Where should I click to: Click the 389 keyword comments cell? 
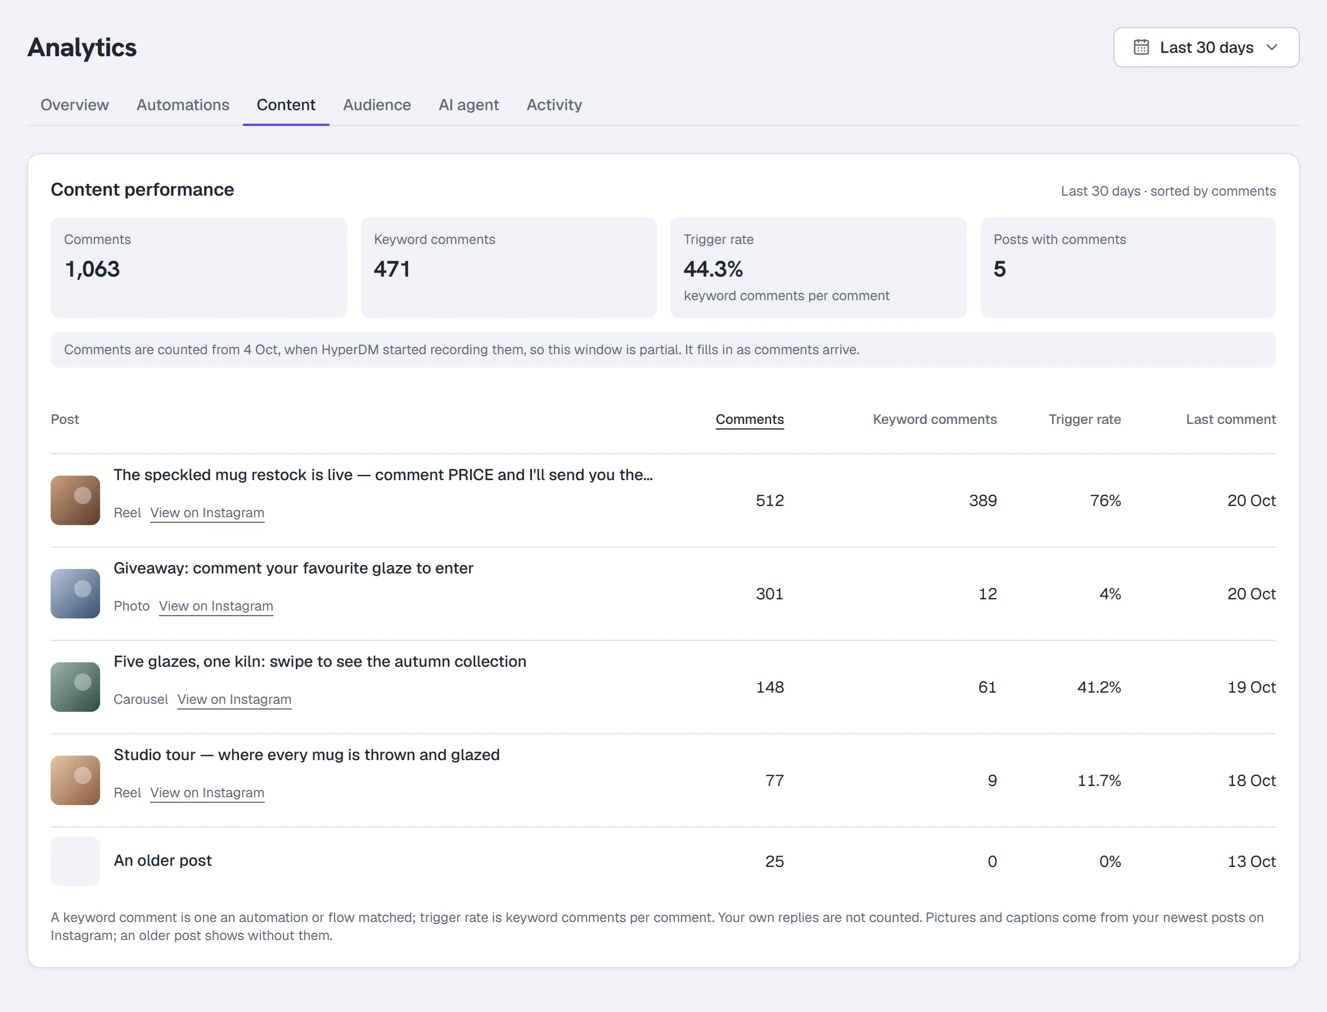click(982, 500)
